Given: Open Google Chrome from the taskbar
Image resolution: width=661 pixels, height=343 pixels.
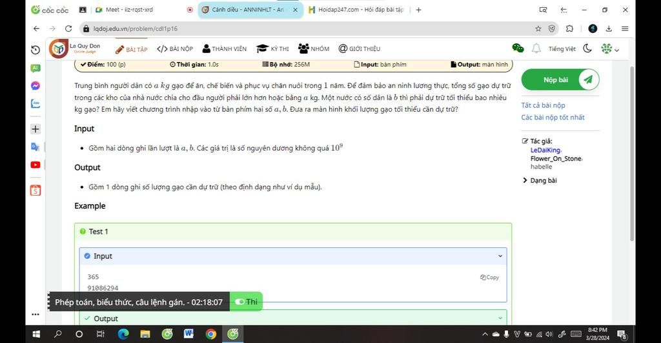Looking at the screenshot, I should [x=211, y=334].
